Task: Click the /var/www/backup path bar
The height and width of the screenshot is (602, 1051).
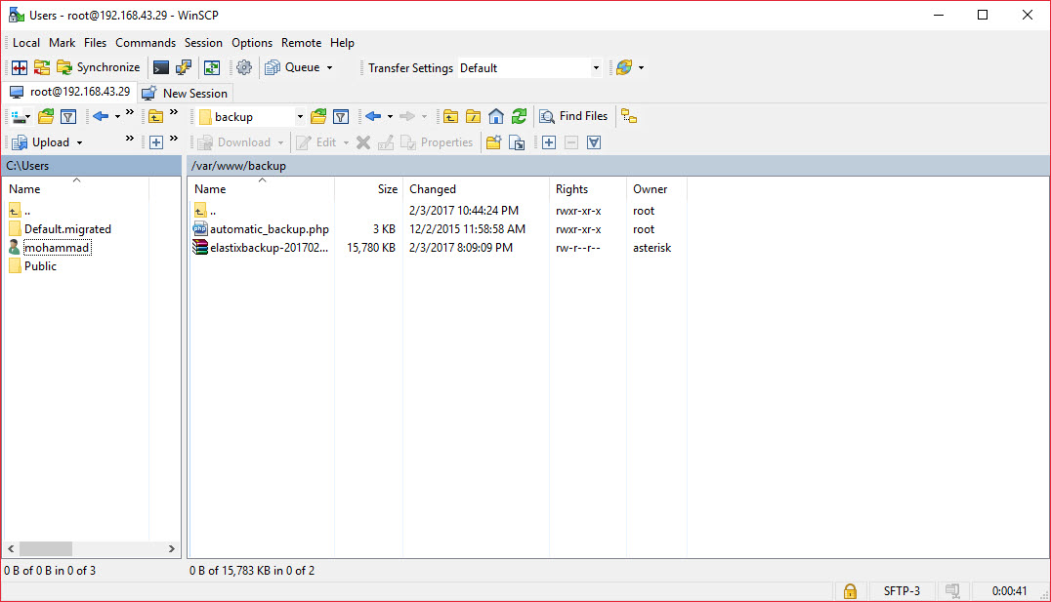Action: pos(617,166)
